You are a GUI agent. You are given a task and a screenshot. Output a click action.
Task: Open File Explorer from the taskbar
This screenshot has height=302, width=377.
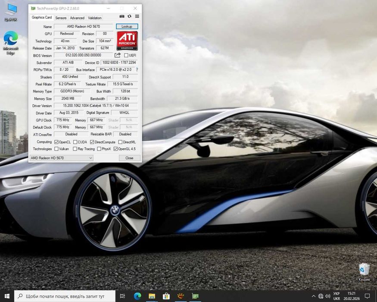pyautogui.click(x=152, y=296)
